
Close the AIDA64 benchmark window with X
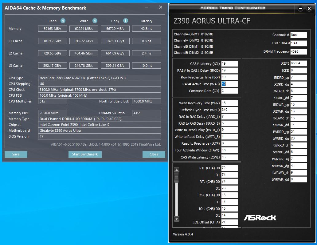click(161, 7)
